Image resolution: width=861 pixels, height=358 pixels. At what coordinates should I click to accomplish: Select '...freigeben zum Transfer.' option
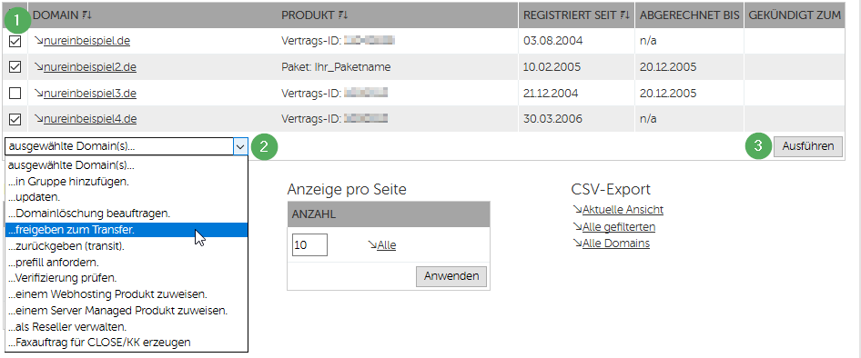click(127, 230)
